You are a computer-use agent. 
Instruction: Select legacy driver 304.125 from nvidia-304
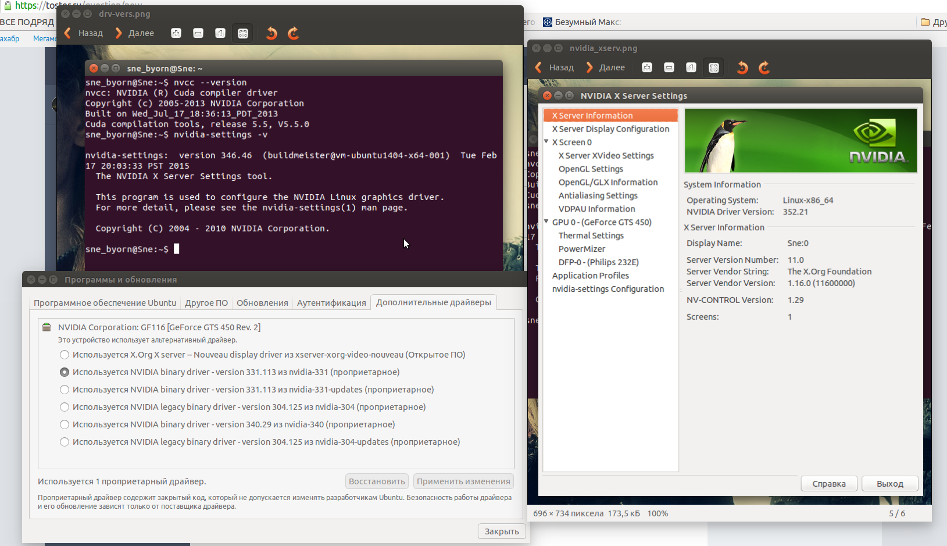[x=65, y=407]
